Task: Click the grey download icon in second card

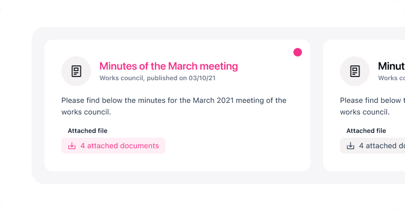Action: (x=351, y=146)
